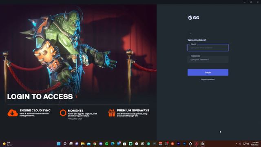This screenshot has height=147, width=261.
Task: Maximize the GG window
Action: pyautogui.click(x=251, y=2)
